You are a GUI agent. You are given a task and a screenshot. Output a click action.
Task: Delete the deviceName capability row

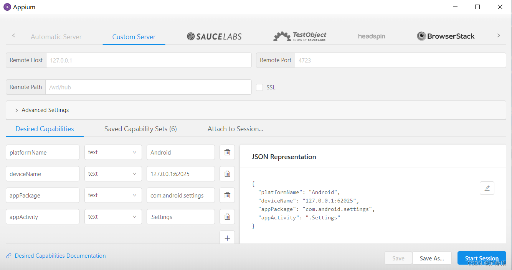coord(227,174)
